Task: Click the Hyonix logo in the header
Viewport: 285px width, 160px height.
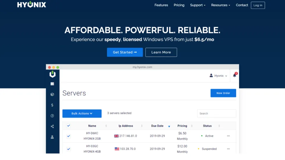Action: point(32,4)
